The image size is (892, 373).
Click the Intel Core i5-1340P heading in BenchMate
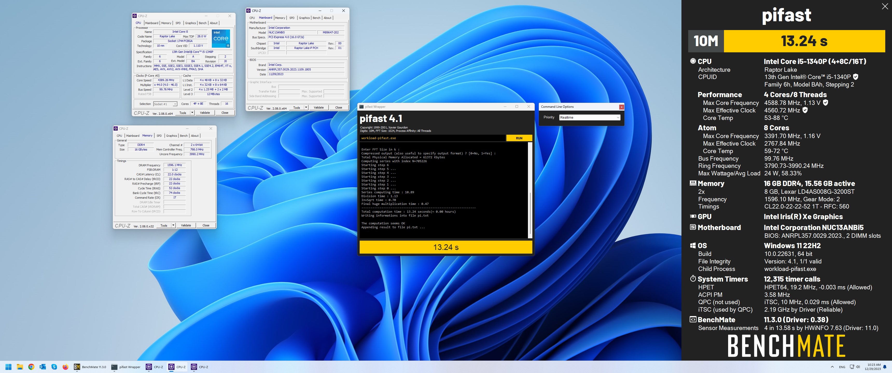point(815,61)
